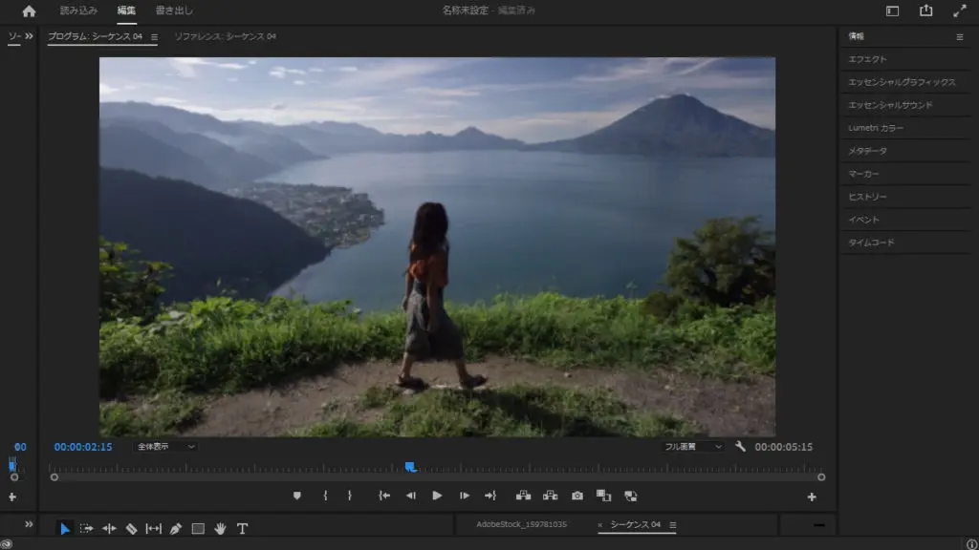979x550 pixels.
Task: Switch to the 書き出し tab
Action: [174, 11]
